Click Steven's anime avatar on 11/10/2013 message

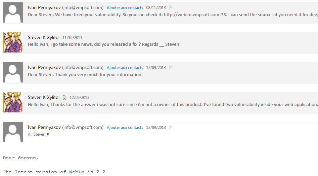click(13, 42)
